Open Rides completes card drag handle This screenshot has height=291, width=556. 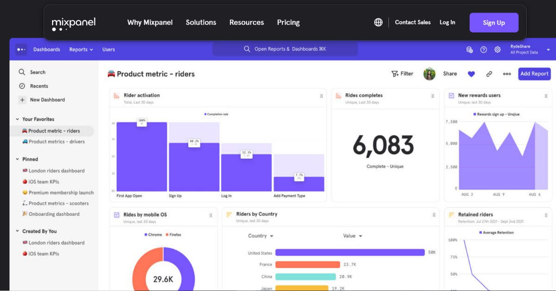click(433, 96)
